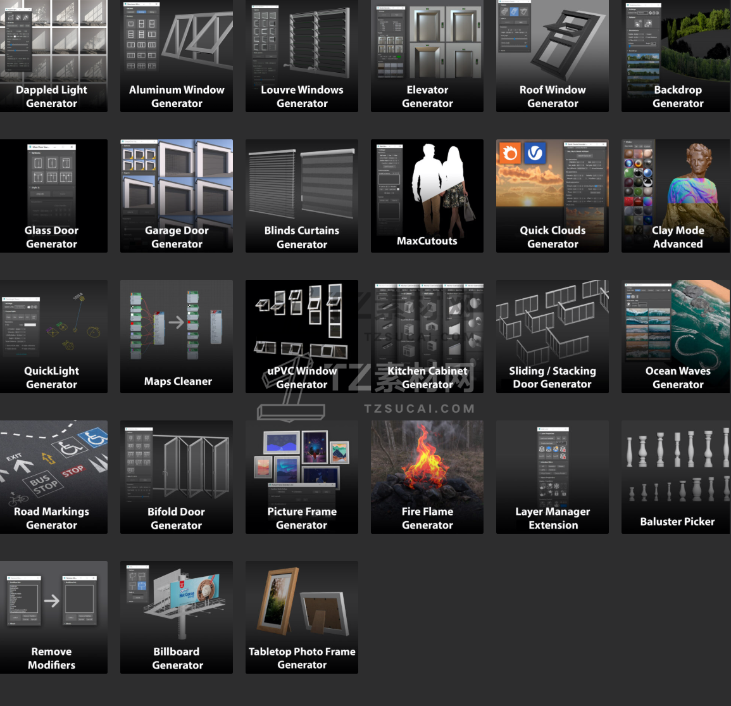Open the Picture Frame Generator card
This screenshot has width=731, height=706.
point(302,477)
